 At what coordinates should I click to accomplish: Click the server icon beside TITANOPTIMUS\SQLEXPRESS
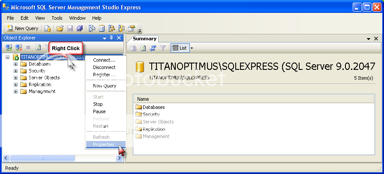[x=16, y=57]
